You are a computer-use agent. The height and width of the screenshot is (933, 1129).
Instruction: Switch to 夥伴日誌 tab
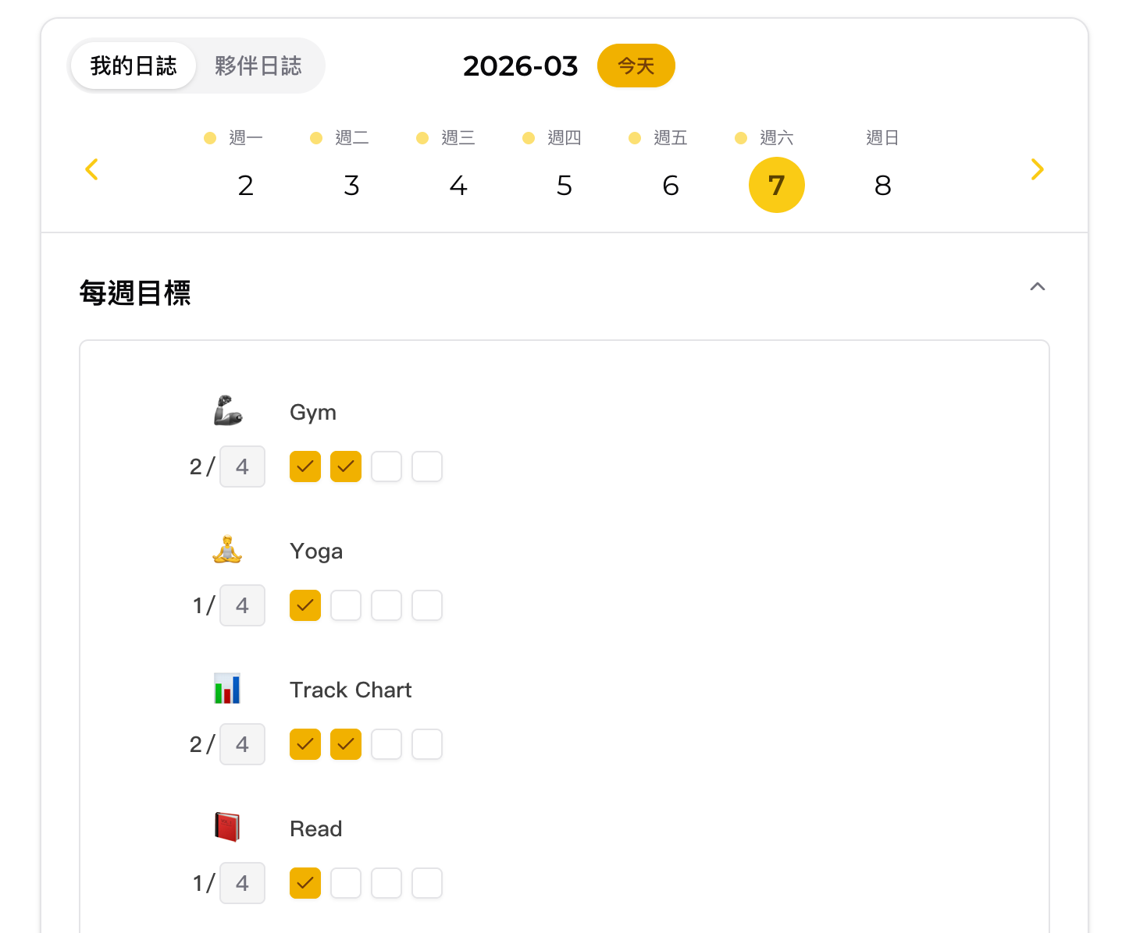[258, 66]
